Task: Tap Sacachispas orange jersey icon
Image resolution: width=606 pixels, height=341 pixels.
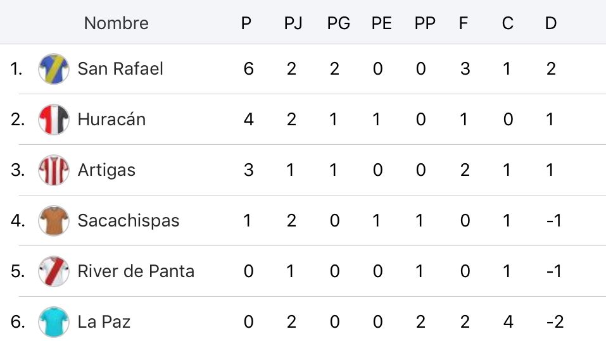Action: pyautogui.click(x=54, y=221)
